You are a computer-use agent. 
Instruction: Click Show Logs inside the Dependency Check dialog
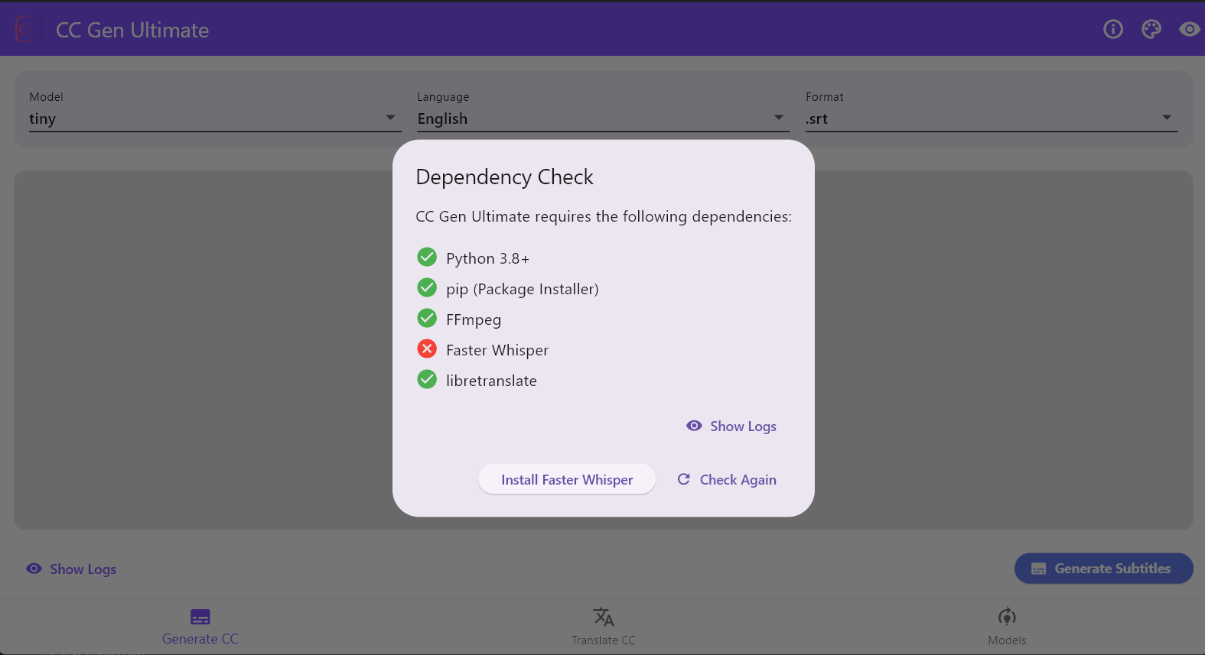[x=731, y=426]
